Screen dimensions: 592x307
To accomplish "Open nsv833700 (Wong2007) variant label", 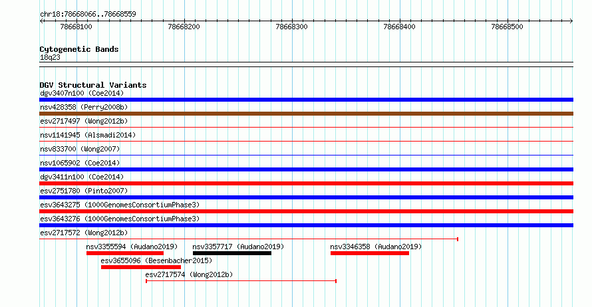I will (80, 149).
